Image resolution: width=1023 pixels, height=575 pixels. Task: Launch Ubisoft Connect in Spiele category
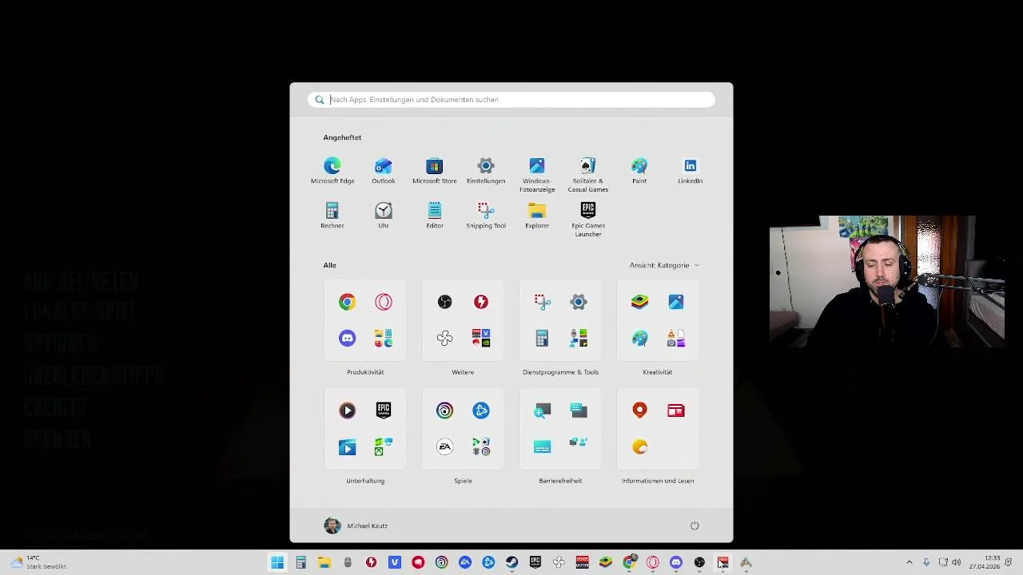pyautogui.click(x=444, y=410)
